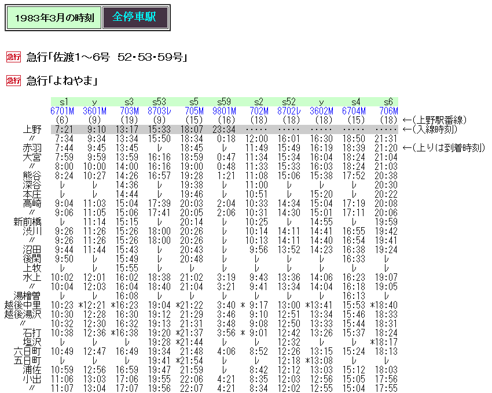Select heading 急行「佐渡1～6号 52・53・59号」

107,57
